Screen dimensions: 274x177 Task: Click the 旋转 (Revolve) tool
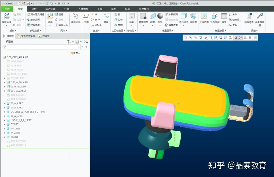click(x=119, y=25)
